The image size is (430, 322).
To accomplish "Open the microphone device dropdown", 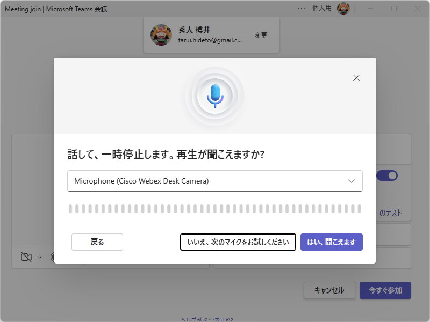I will pyautogui.click(x=215, y=181).
